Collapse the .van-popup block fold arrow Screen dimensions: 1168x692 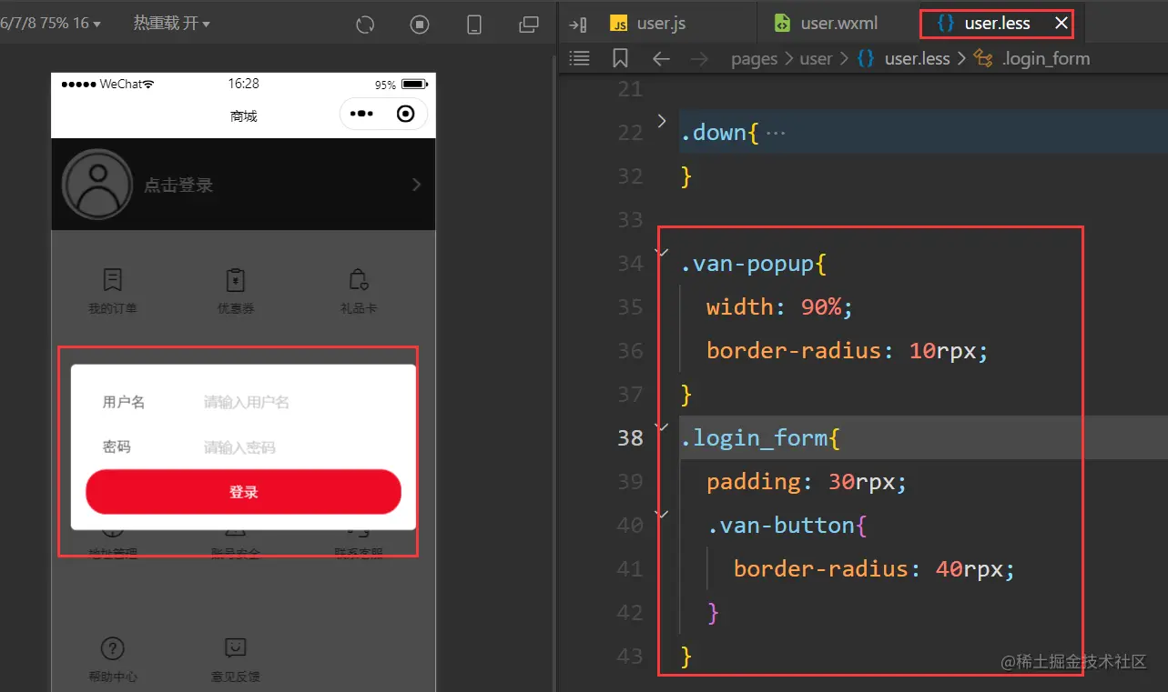662,252
